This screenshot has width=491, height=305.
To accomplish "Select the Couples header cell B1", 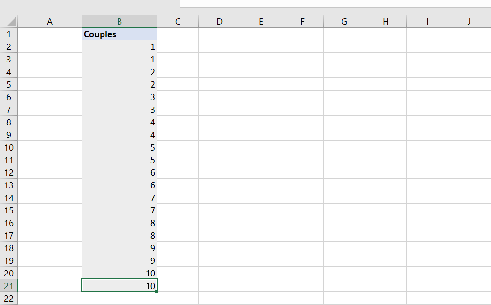I will [119, 34].
